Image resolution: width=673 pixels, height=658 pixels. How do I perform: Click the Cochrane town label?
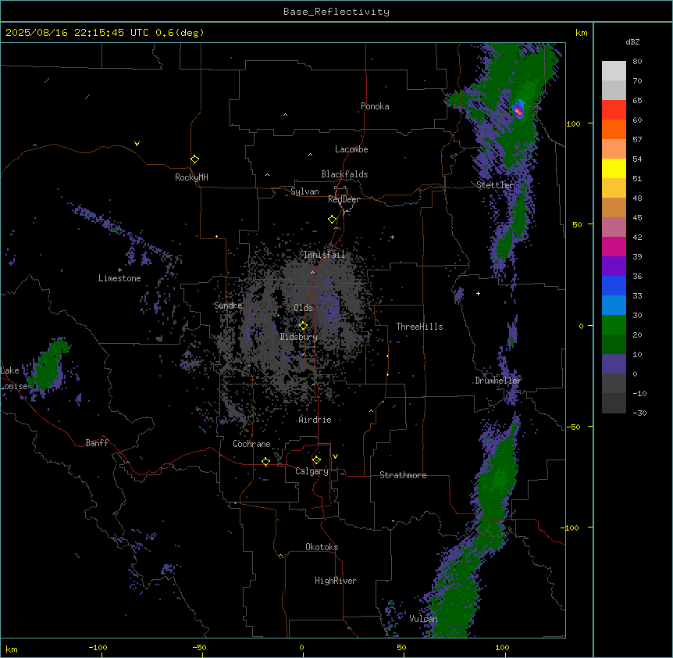pyautogui.click(x=251, y=444)
